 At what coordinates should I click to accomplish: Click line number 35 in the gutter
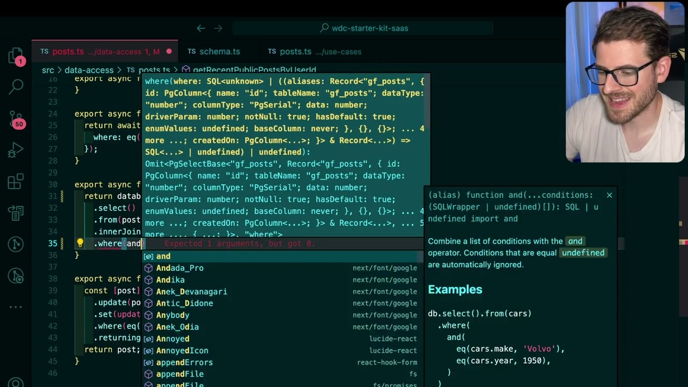[x=52, y=243]
